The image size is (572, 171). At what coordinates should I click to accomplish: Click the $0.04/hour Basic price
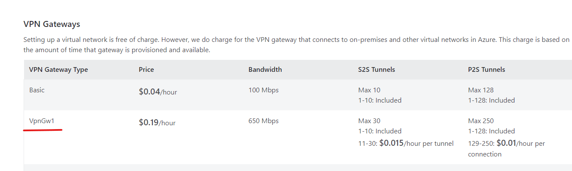tap(158, 91)
